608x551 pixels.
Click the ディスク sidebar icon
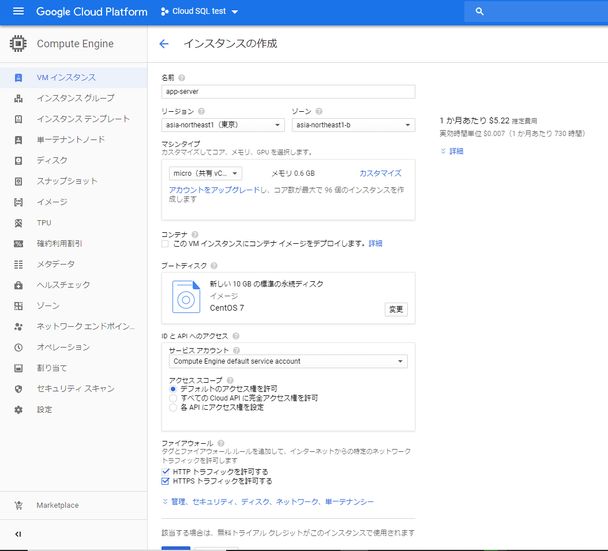click(18, 160)
